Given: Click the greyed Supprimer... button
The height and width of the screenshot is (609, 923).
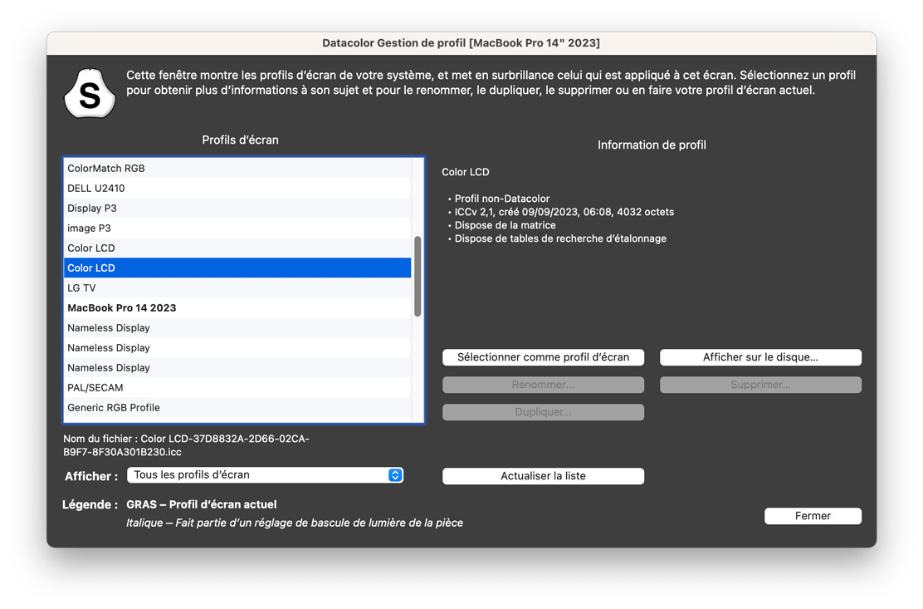Looking at the screenshot, I should (x=760, y=386).
